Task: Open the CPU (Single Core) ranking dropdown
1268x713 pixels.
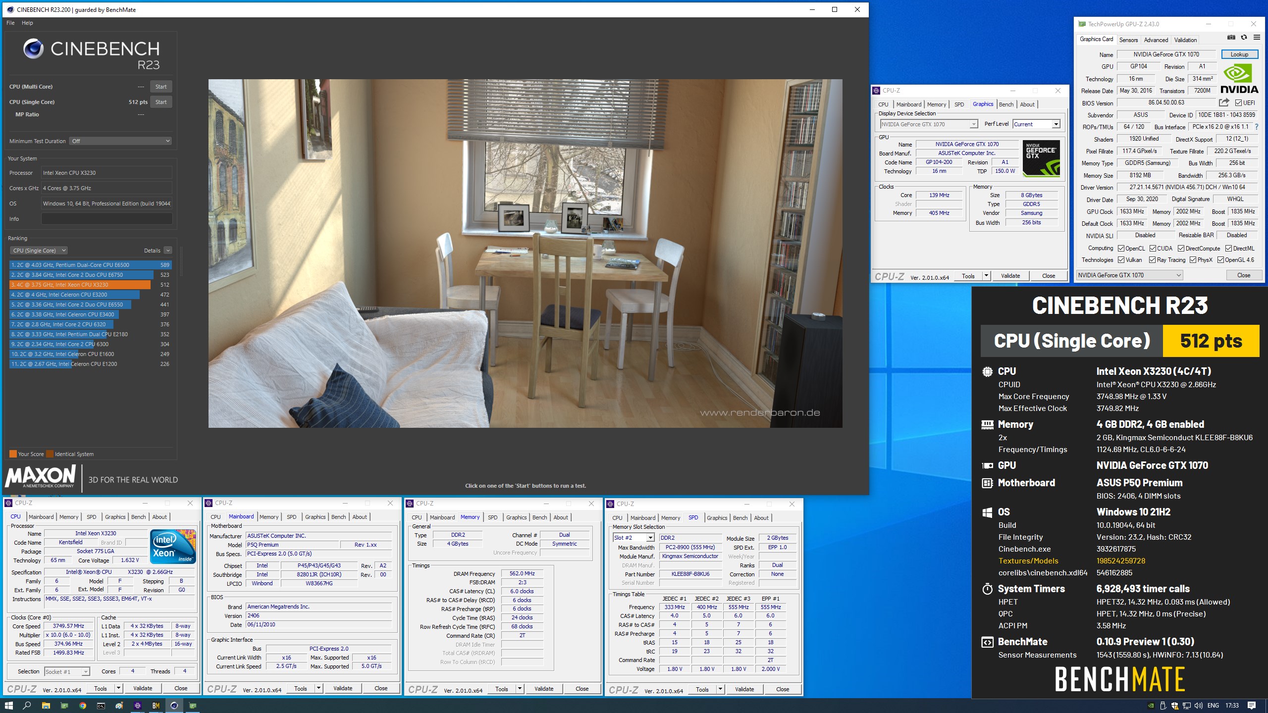Action: click(39, 251)
